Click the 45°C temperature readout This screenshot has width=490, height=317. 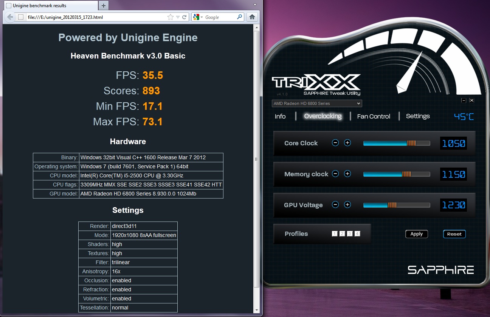click(464, 117)
